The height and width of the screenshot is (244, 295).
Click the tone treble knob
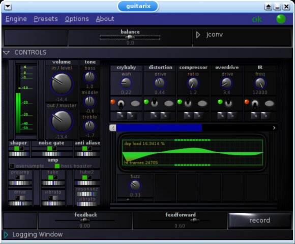(90, 126)
